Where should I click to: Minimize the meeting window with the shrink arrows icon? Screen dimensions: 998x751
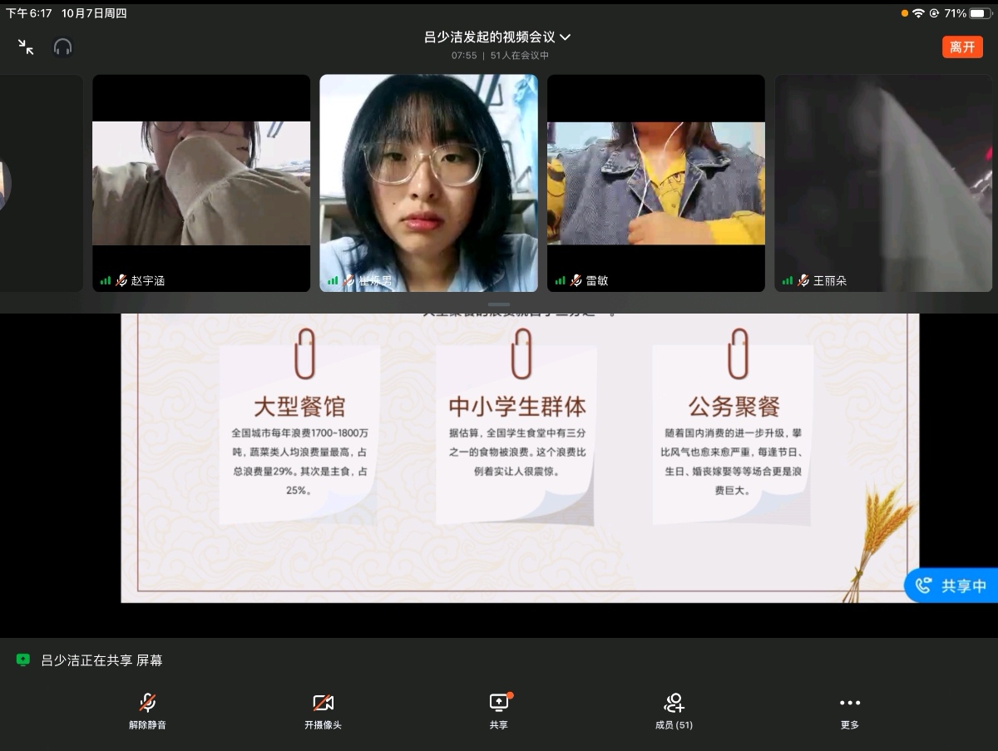coord(26,47)
